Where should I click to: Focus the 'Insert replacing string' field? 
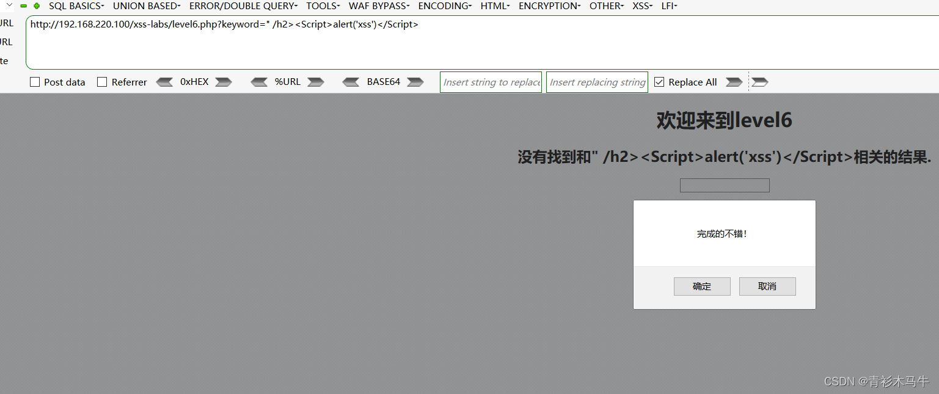tap(597, 82)
